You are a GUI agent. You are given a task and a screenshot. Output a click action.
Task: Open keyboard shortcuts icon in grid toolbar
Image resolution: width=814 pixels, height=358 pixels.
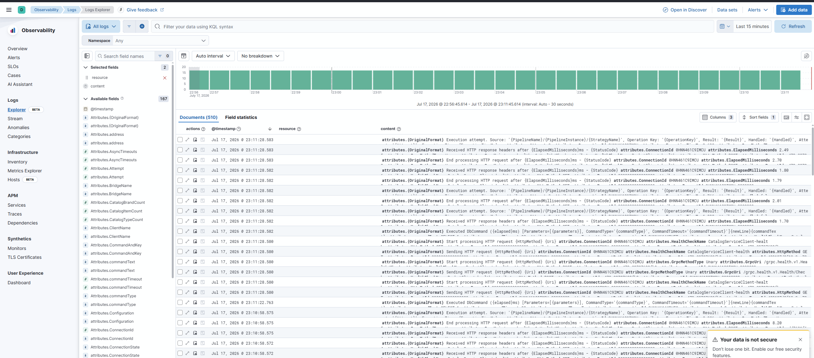[786, 117]
